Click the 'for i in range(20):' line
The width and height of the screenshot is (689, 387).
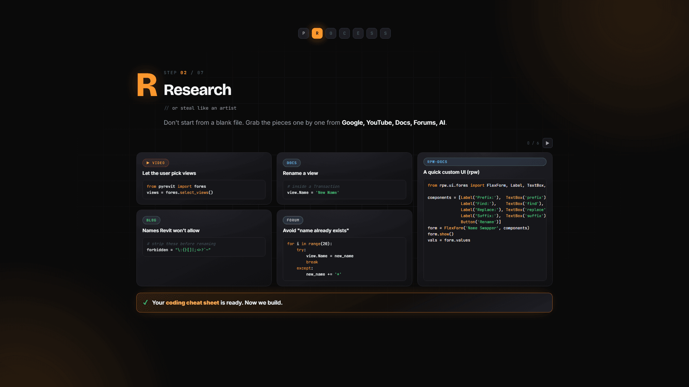[x=310, y=244]
